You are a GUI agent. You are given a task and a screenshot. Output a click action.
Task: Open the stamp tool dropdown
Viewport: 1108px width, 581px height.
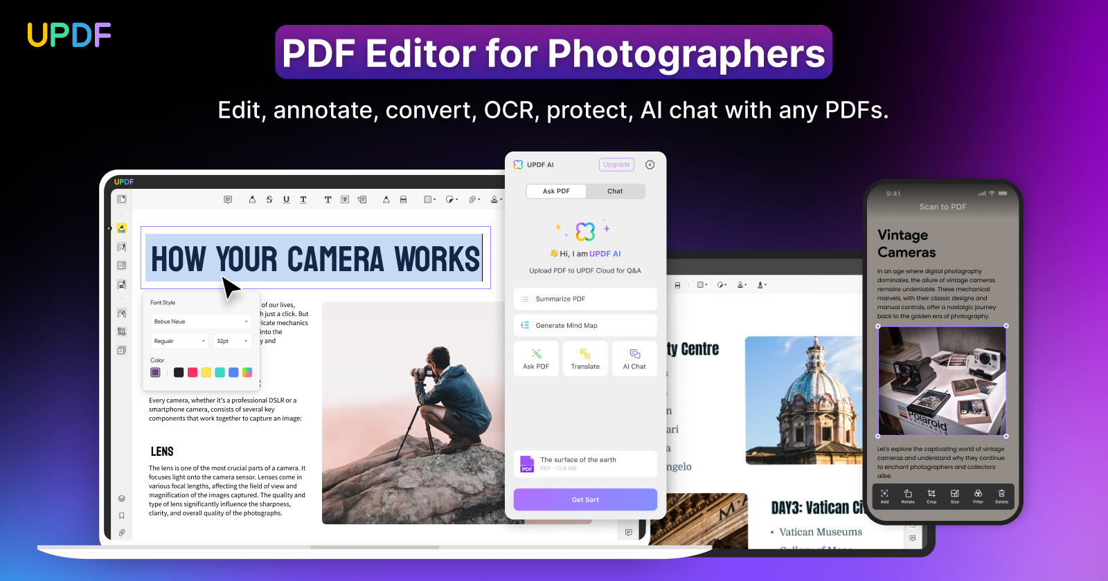pyautogui.click(x=496, y=199)
